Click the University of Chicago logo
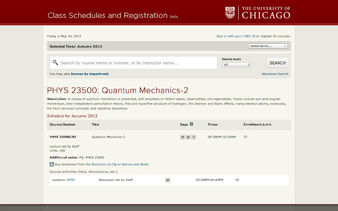Screen dimensions: 338x211 [258, 13]
